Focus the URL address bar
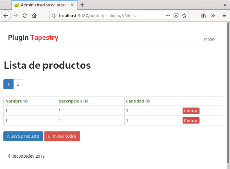Screen dimensions: 230x169 click(109, 16)
